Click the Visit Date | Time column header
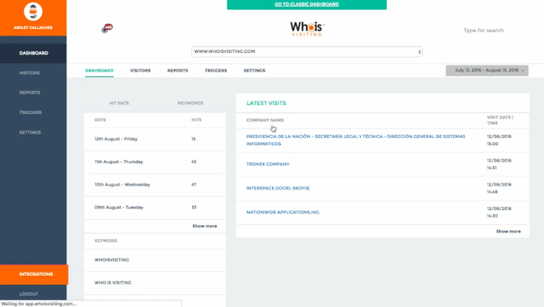The height and width of the screenshot is (307, 544). tap(500, 120)
